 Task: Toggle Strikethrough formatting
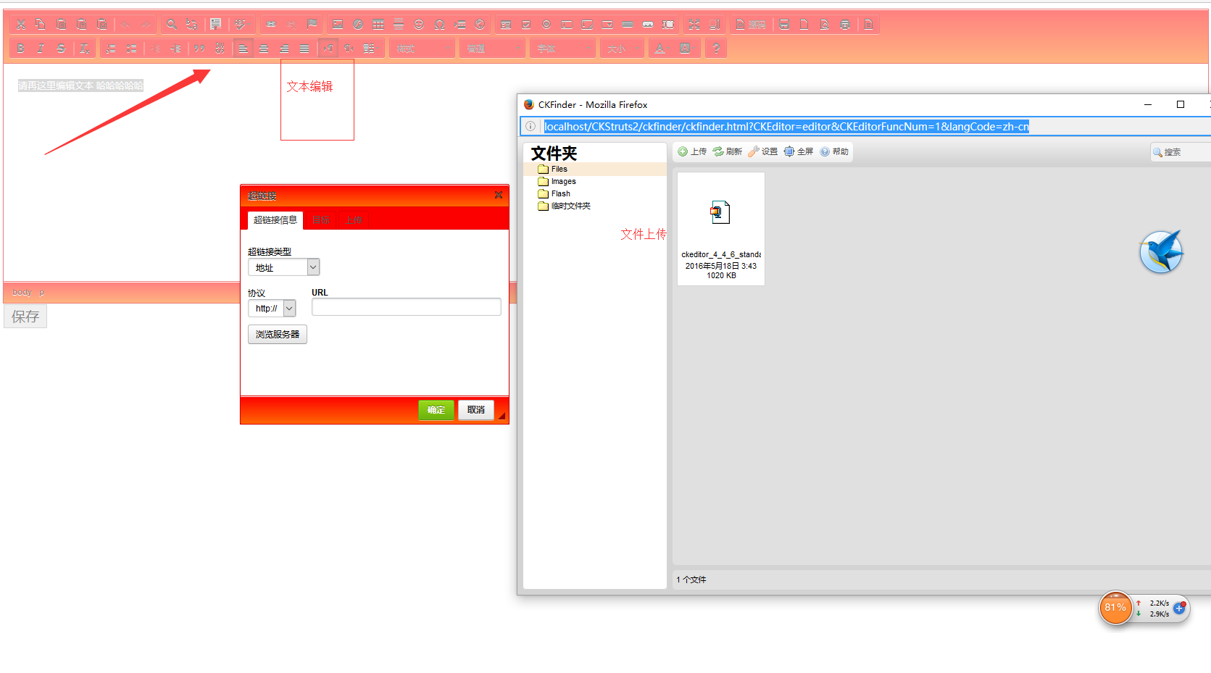62,49
